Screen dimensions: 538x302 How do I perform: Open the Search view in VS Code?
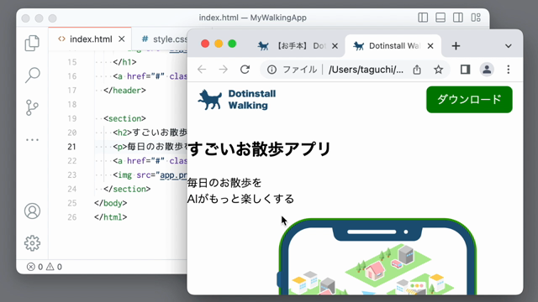click(32, 75)
